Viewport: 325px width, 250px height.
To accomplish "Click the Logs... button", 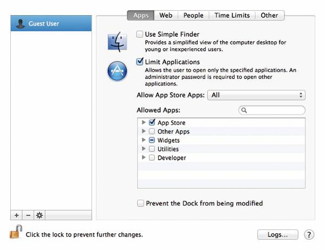I will tap(278, 235).
